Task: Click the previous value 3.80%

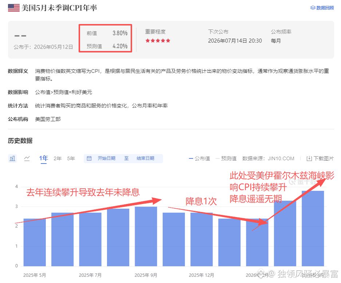Action: pos(120,33)
